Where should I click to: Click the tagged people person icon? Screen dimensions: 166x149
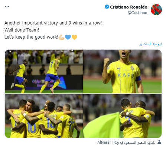159,142
